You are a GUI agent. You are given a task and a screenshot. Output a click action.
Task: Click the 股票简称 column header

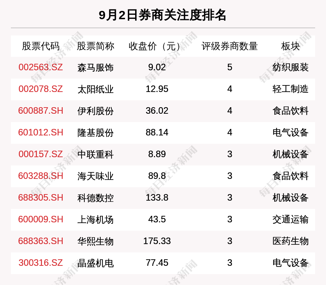coord(95,46)
